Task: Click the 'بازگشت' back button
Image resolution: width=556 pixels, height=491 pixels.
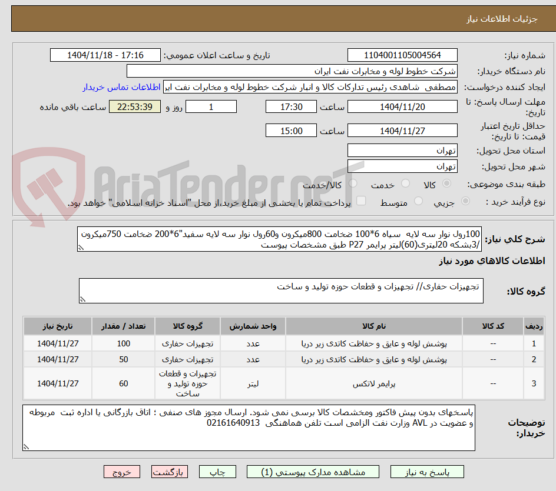Action: click(169, 472)
